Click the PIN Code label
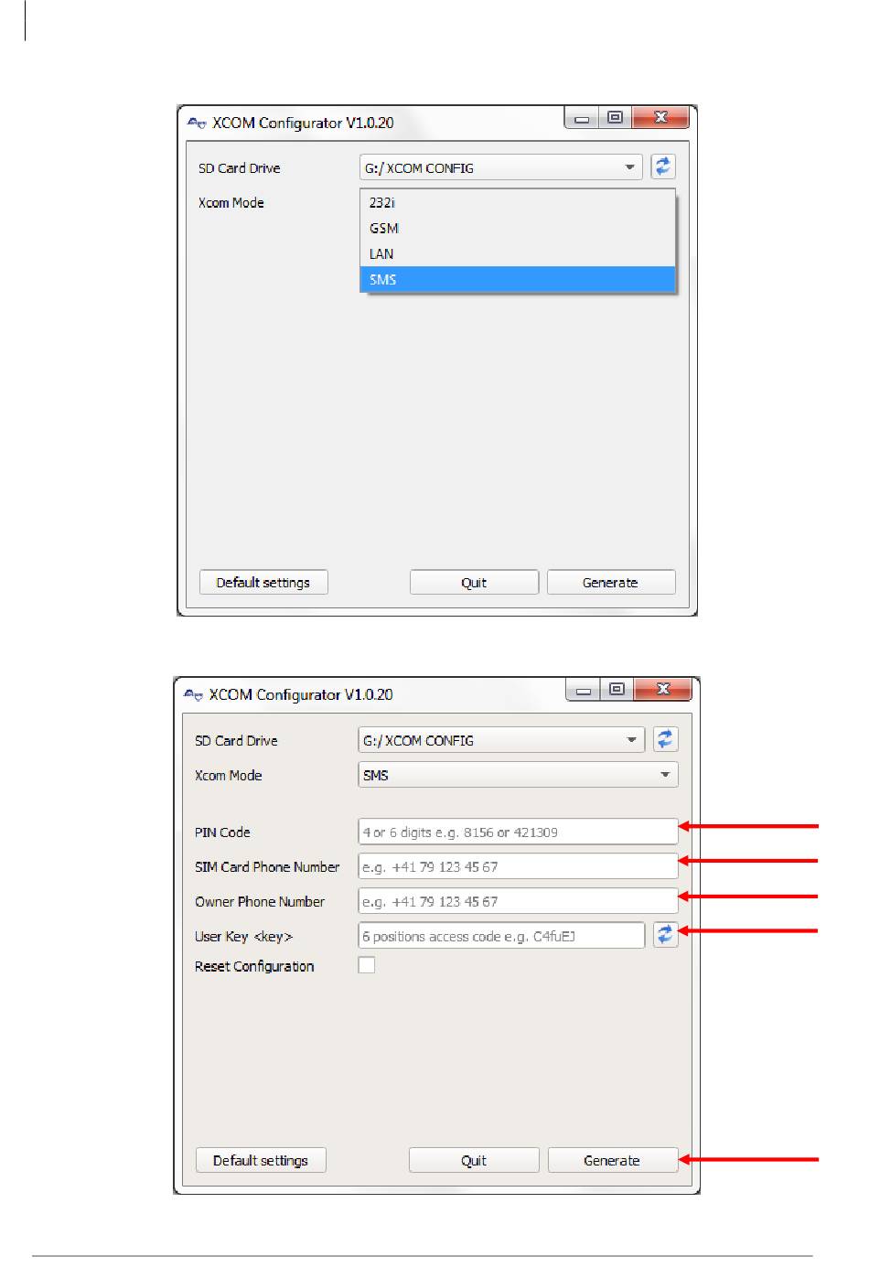Screen dimensions: 869x1278 [222, 832]
